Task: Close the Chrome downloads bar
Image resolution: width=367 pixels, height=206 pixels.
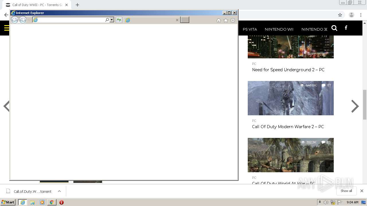Action: (x=362, y=191)
